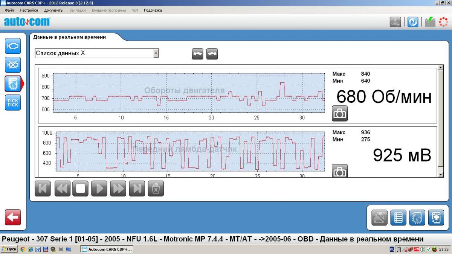Open the Windows Пуск start button
This screenshot has width=452, height=254.
(x=9, y=249)
